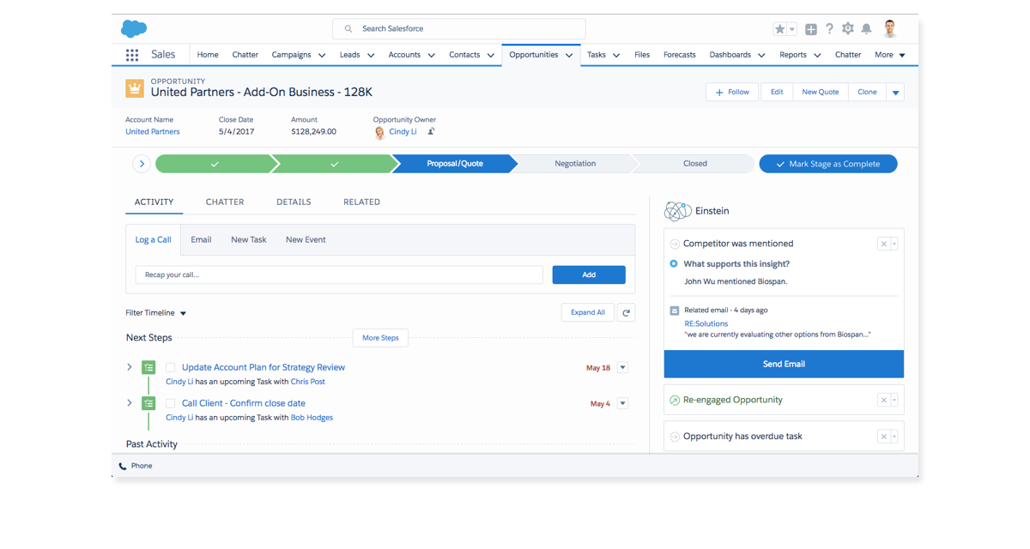
Task: Open more actions dropdown next to Clone
Action: point(895,93)
